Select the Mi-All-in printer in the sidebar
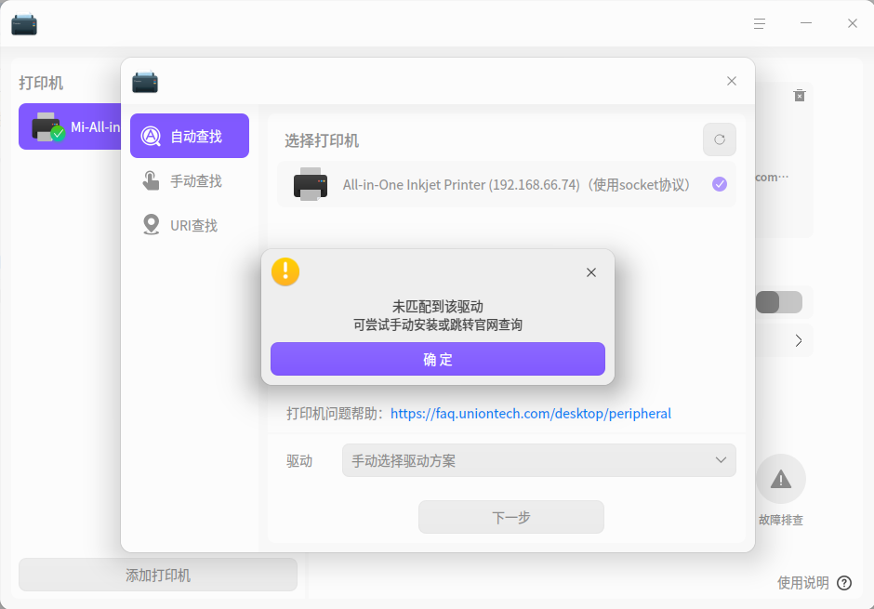The width and height of the screenshot is (874, 609). point(70,126)
